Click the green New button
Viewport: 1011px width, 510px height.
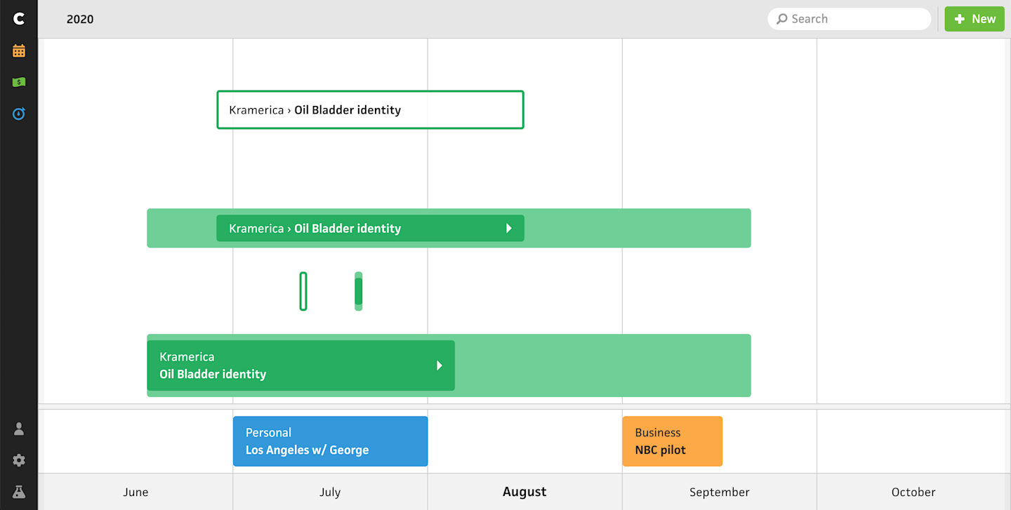974,19
